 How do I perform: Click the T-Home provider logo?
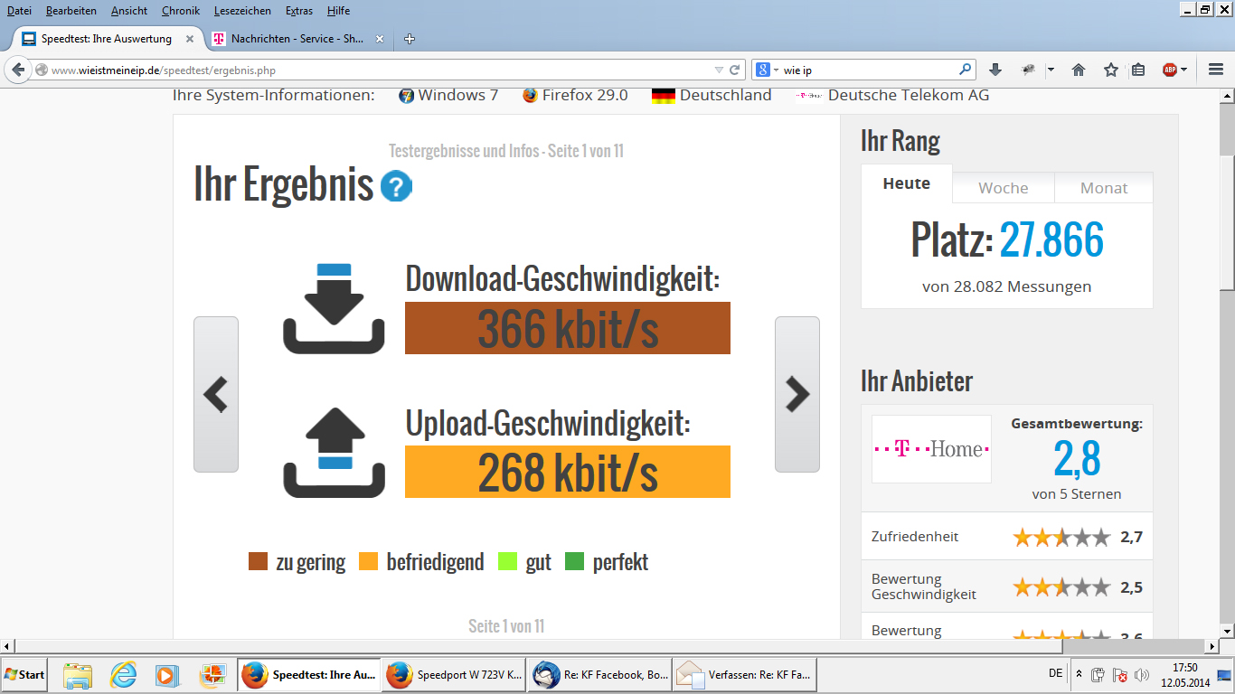click(930, 449)
